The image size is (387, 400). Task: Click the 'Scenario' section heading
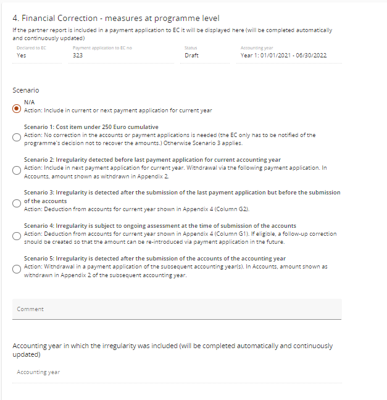pos(26,90)
